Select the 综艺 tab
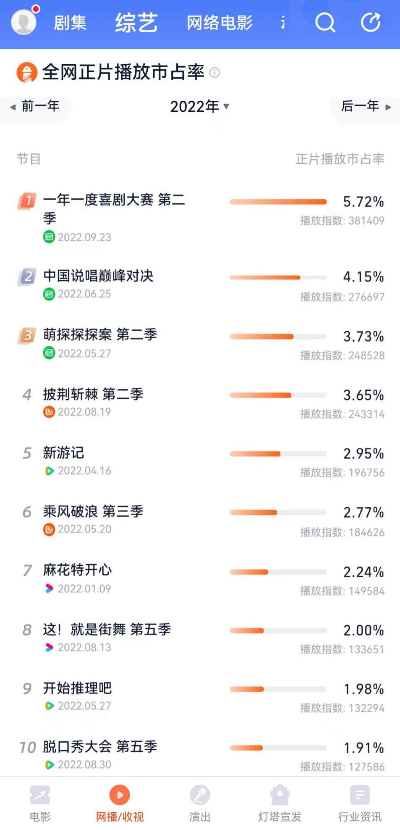 (x=136, y=23)
